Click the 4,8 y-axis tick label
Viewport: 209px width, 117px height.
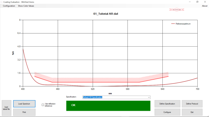pos(19,47)
